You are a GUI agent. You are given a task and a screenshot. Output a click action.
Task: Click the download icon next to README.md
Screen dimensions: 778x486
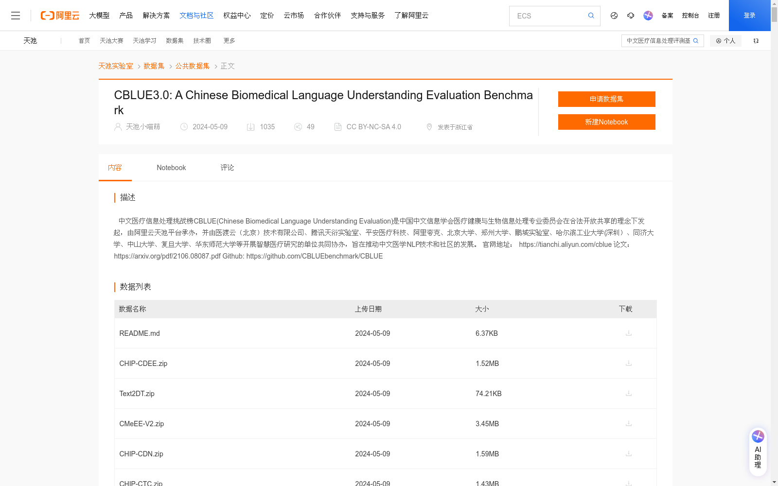pos(628,333)
